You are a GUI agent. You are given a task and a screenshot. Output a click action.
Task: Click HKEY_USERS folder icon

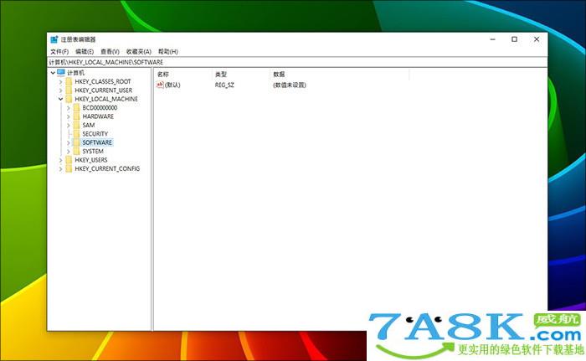69,160
